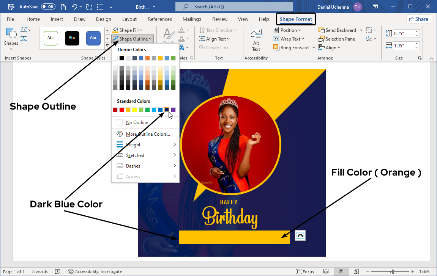Viewport: 437px width, 276px height.
Task: Pick the dark blue standard color swatch
Action: coord(167,110)
